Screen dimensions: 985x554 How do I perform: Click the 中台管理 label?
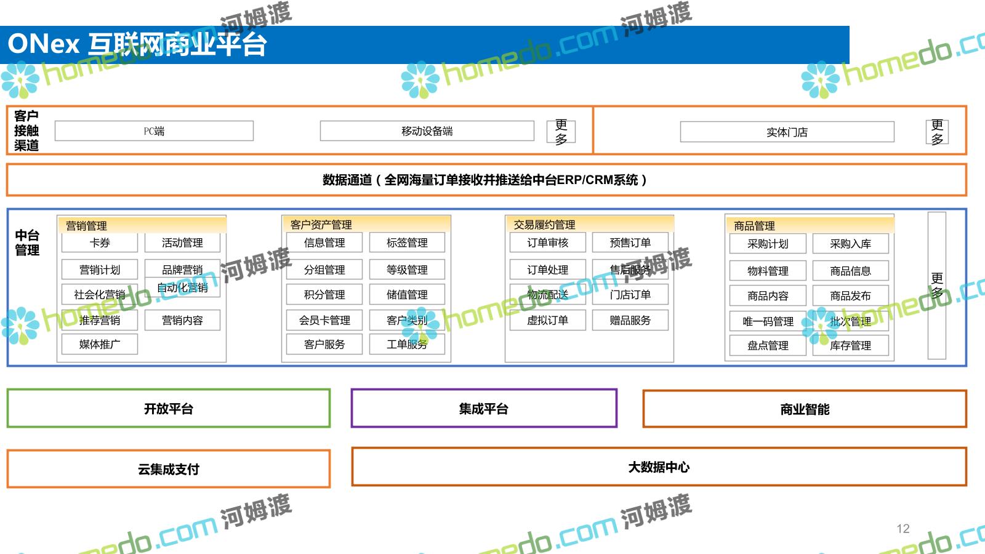[27, 243]
